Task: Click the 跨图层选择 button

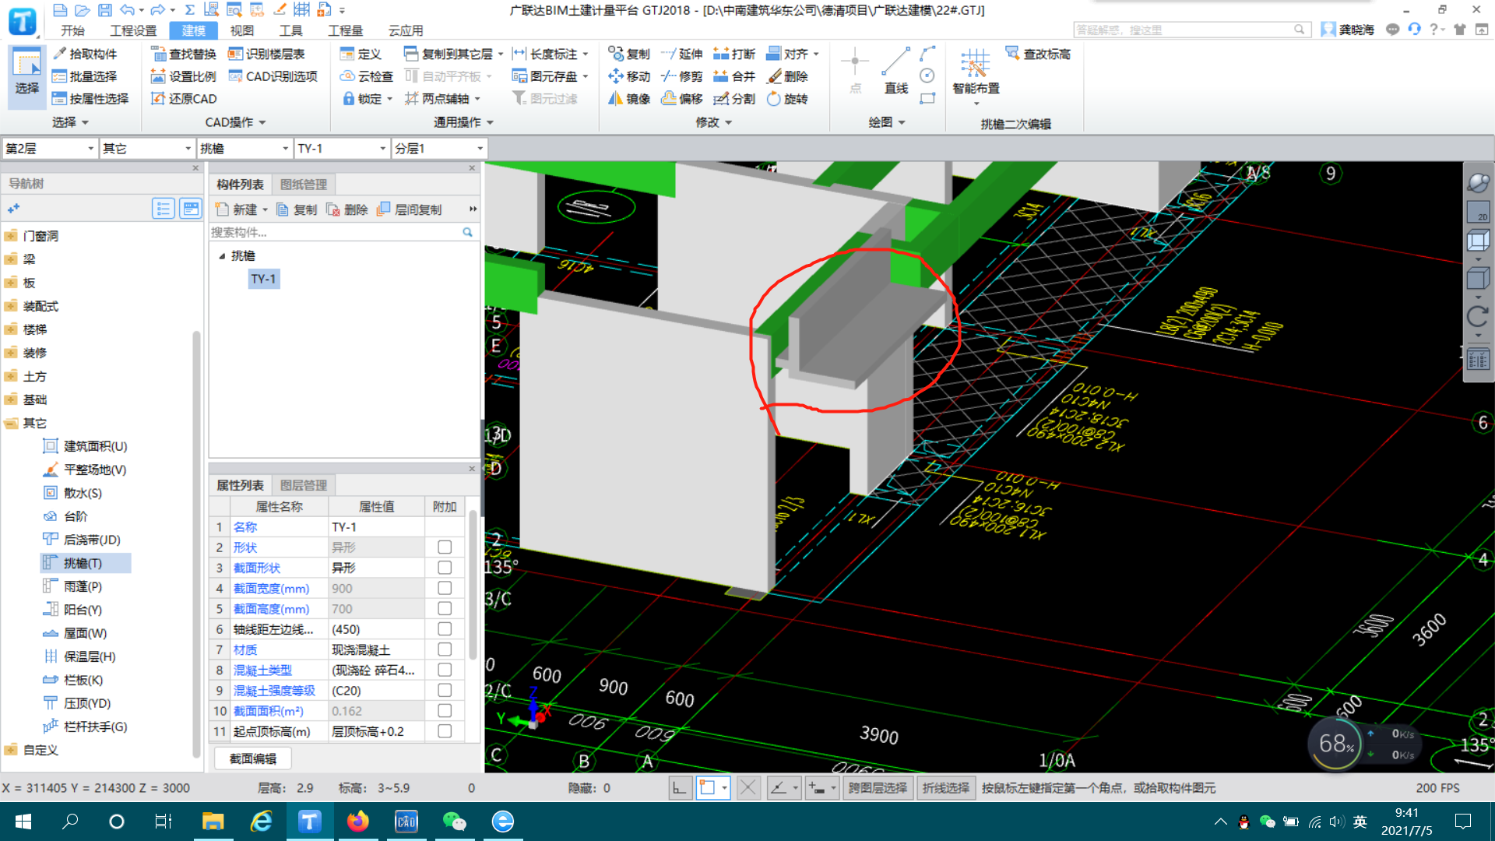Action: tap(878, 788)
